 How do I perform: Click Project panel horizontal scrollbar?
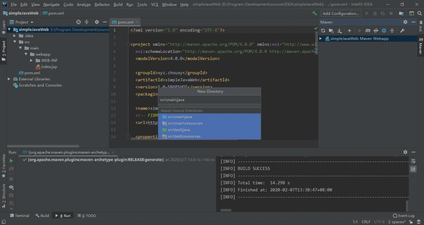(43, 146)
